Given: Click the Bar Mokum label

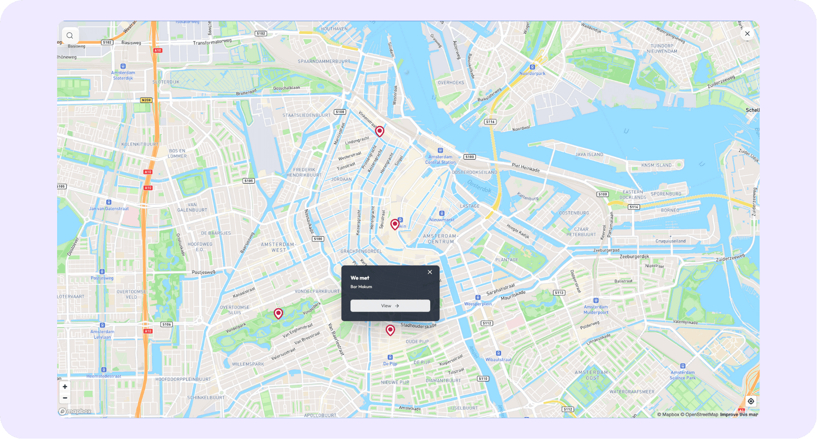Looking at the screenshot, I should pos(361,286).
